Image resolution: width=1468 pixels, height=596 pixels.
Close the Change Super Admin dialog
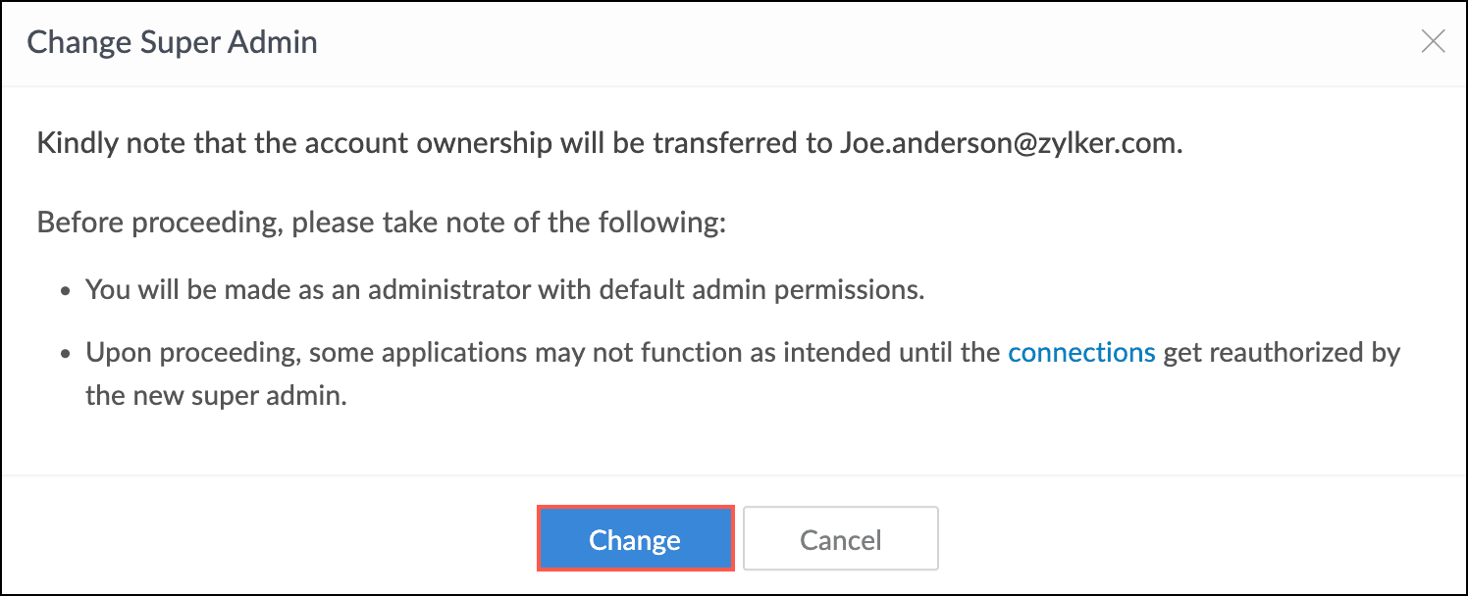(x=1434, y=41)
